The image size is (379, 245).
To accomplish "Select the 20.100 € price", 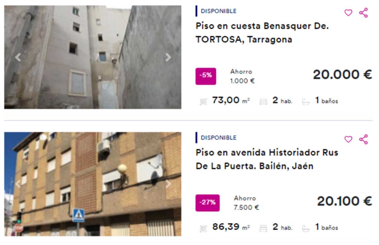I will (x=345, y=202).
